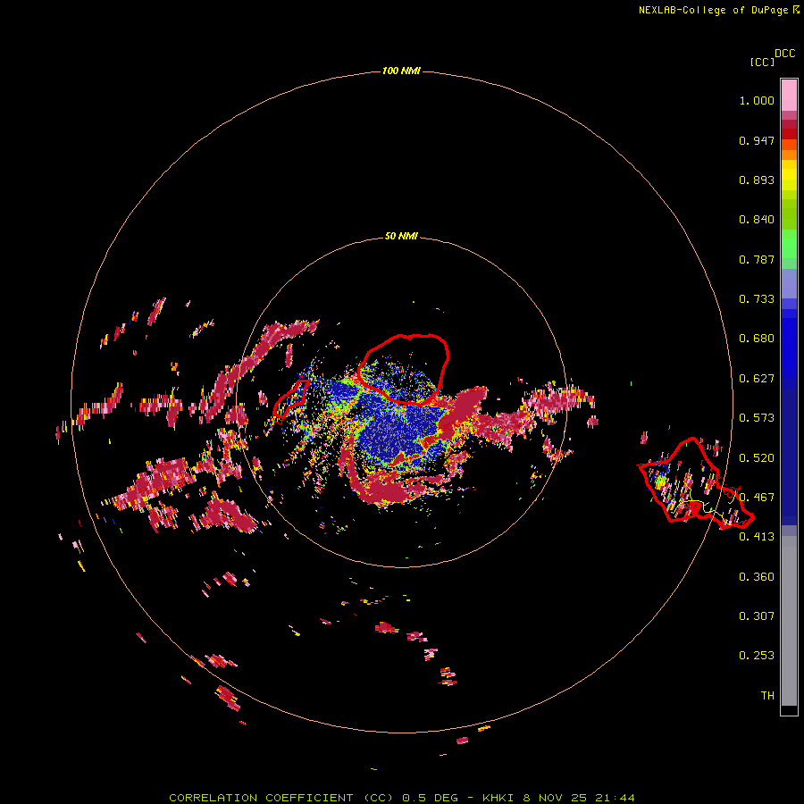Click the 1.000 value on the color scale
Image resolution: width=804 pixels, height=804 pixels.
coord(757,100)
